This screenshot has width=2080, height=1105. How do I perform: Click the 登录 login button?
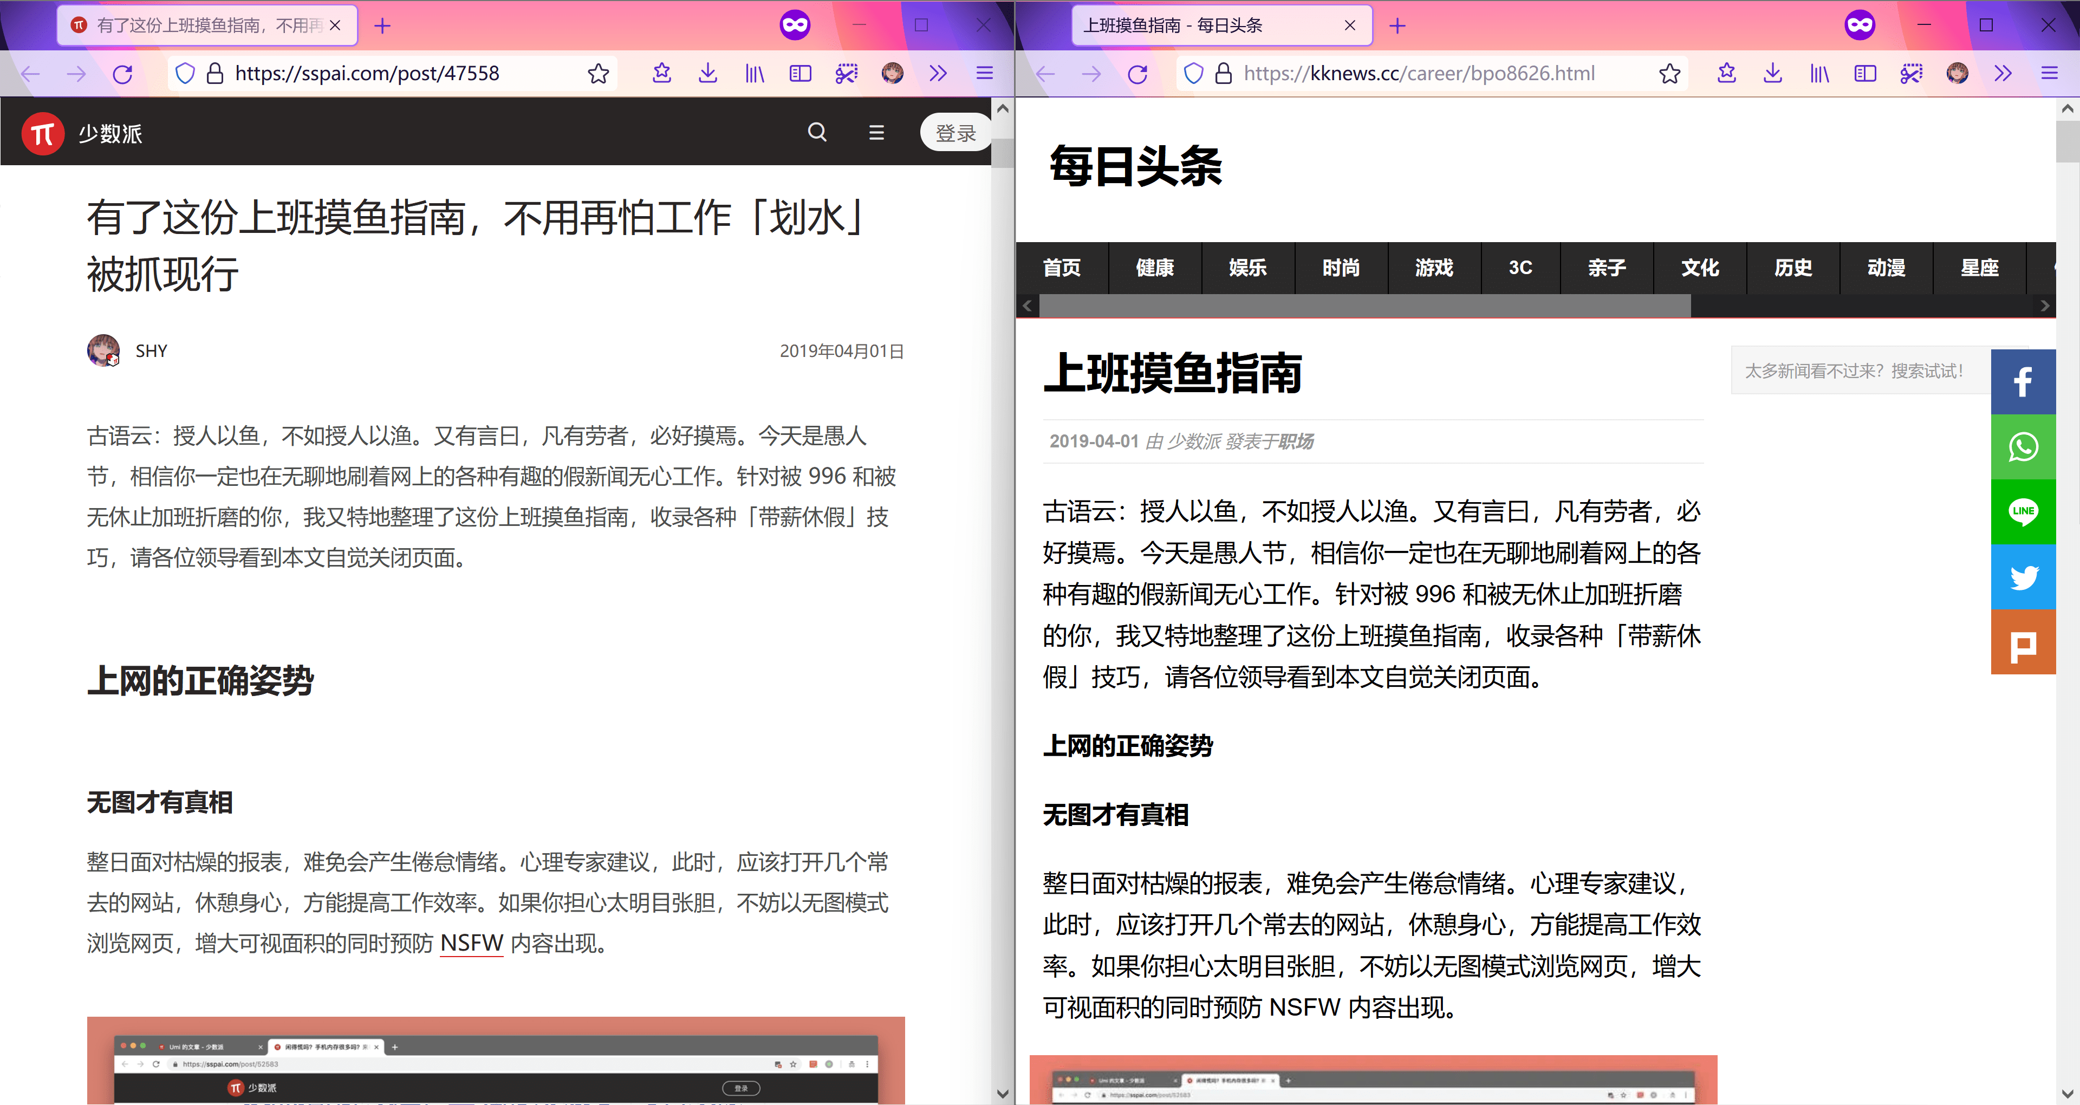click(x=955, y=133)
